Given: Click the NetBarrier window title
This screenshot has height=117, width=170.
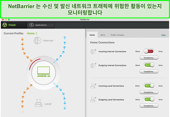Looking at the screenshot, I should click(85, 20).
